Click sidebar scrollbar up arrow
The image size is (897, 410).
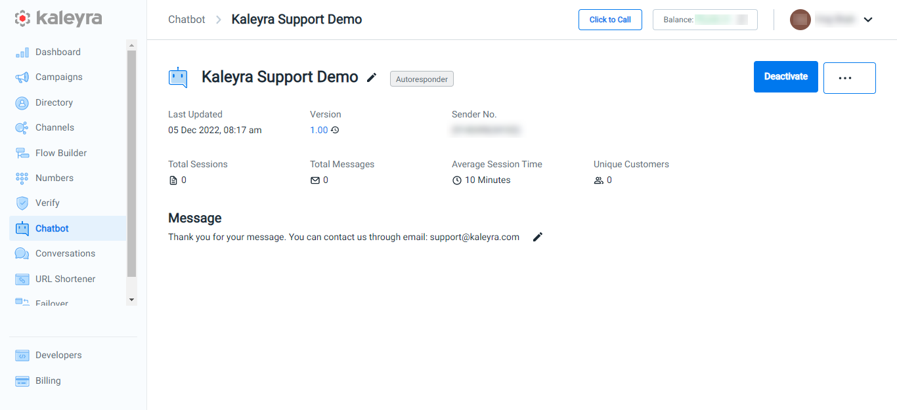tap(131, 45)
